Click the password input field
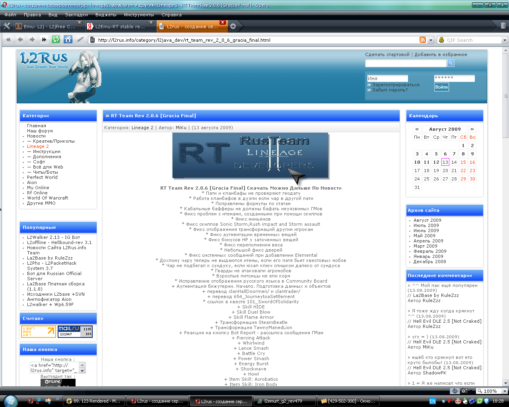The image size is (509, 407). [x=454, y=78]
